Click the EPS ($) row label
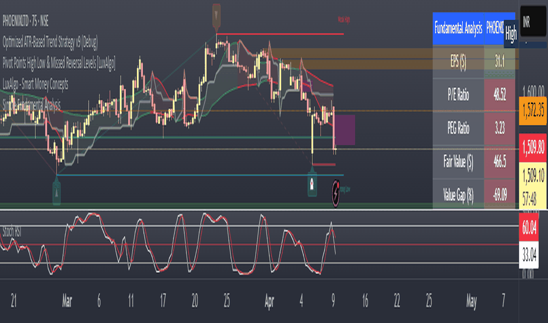The width and height of the screenshot is (548, 323). point(458,62)
